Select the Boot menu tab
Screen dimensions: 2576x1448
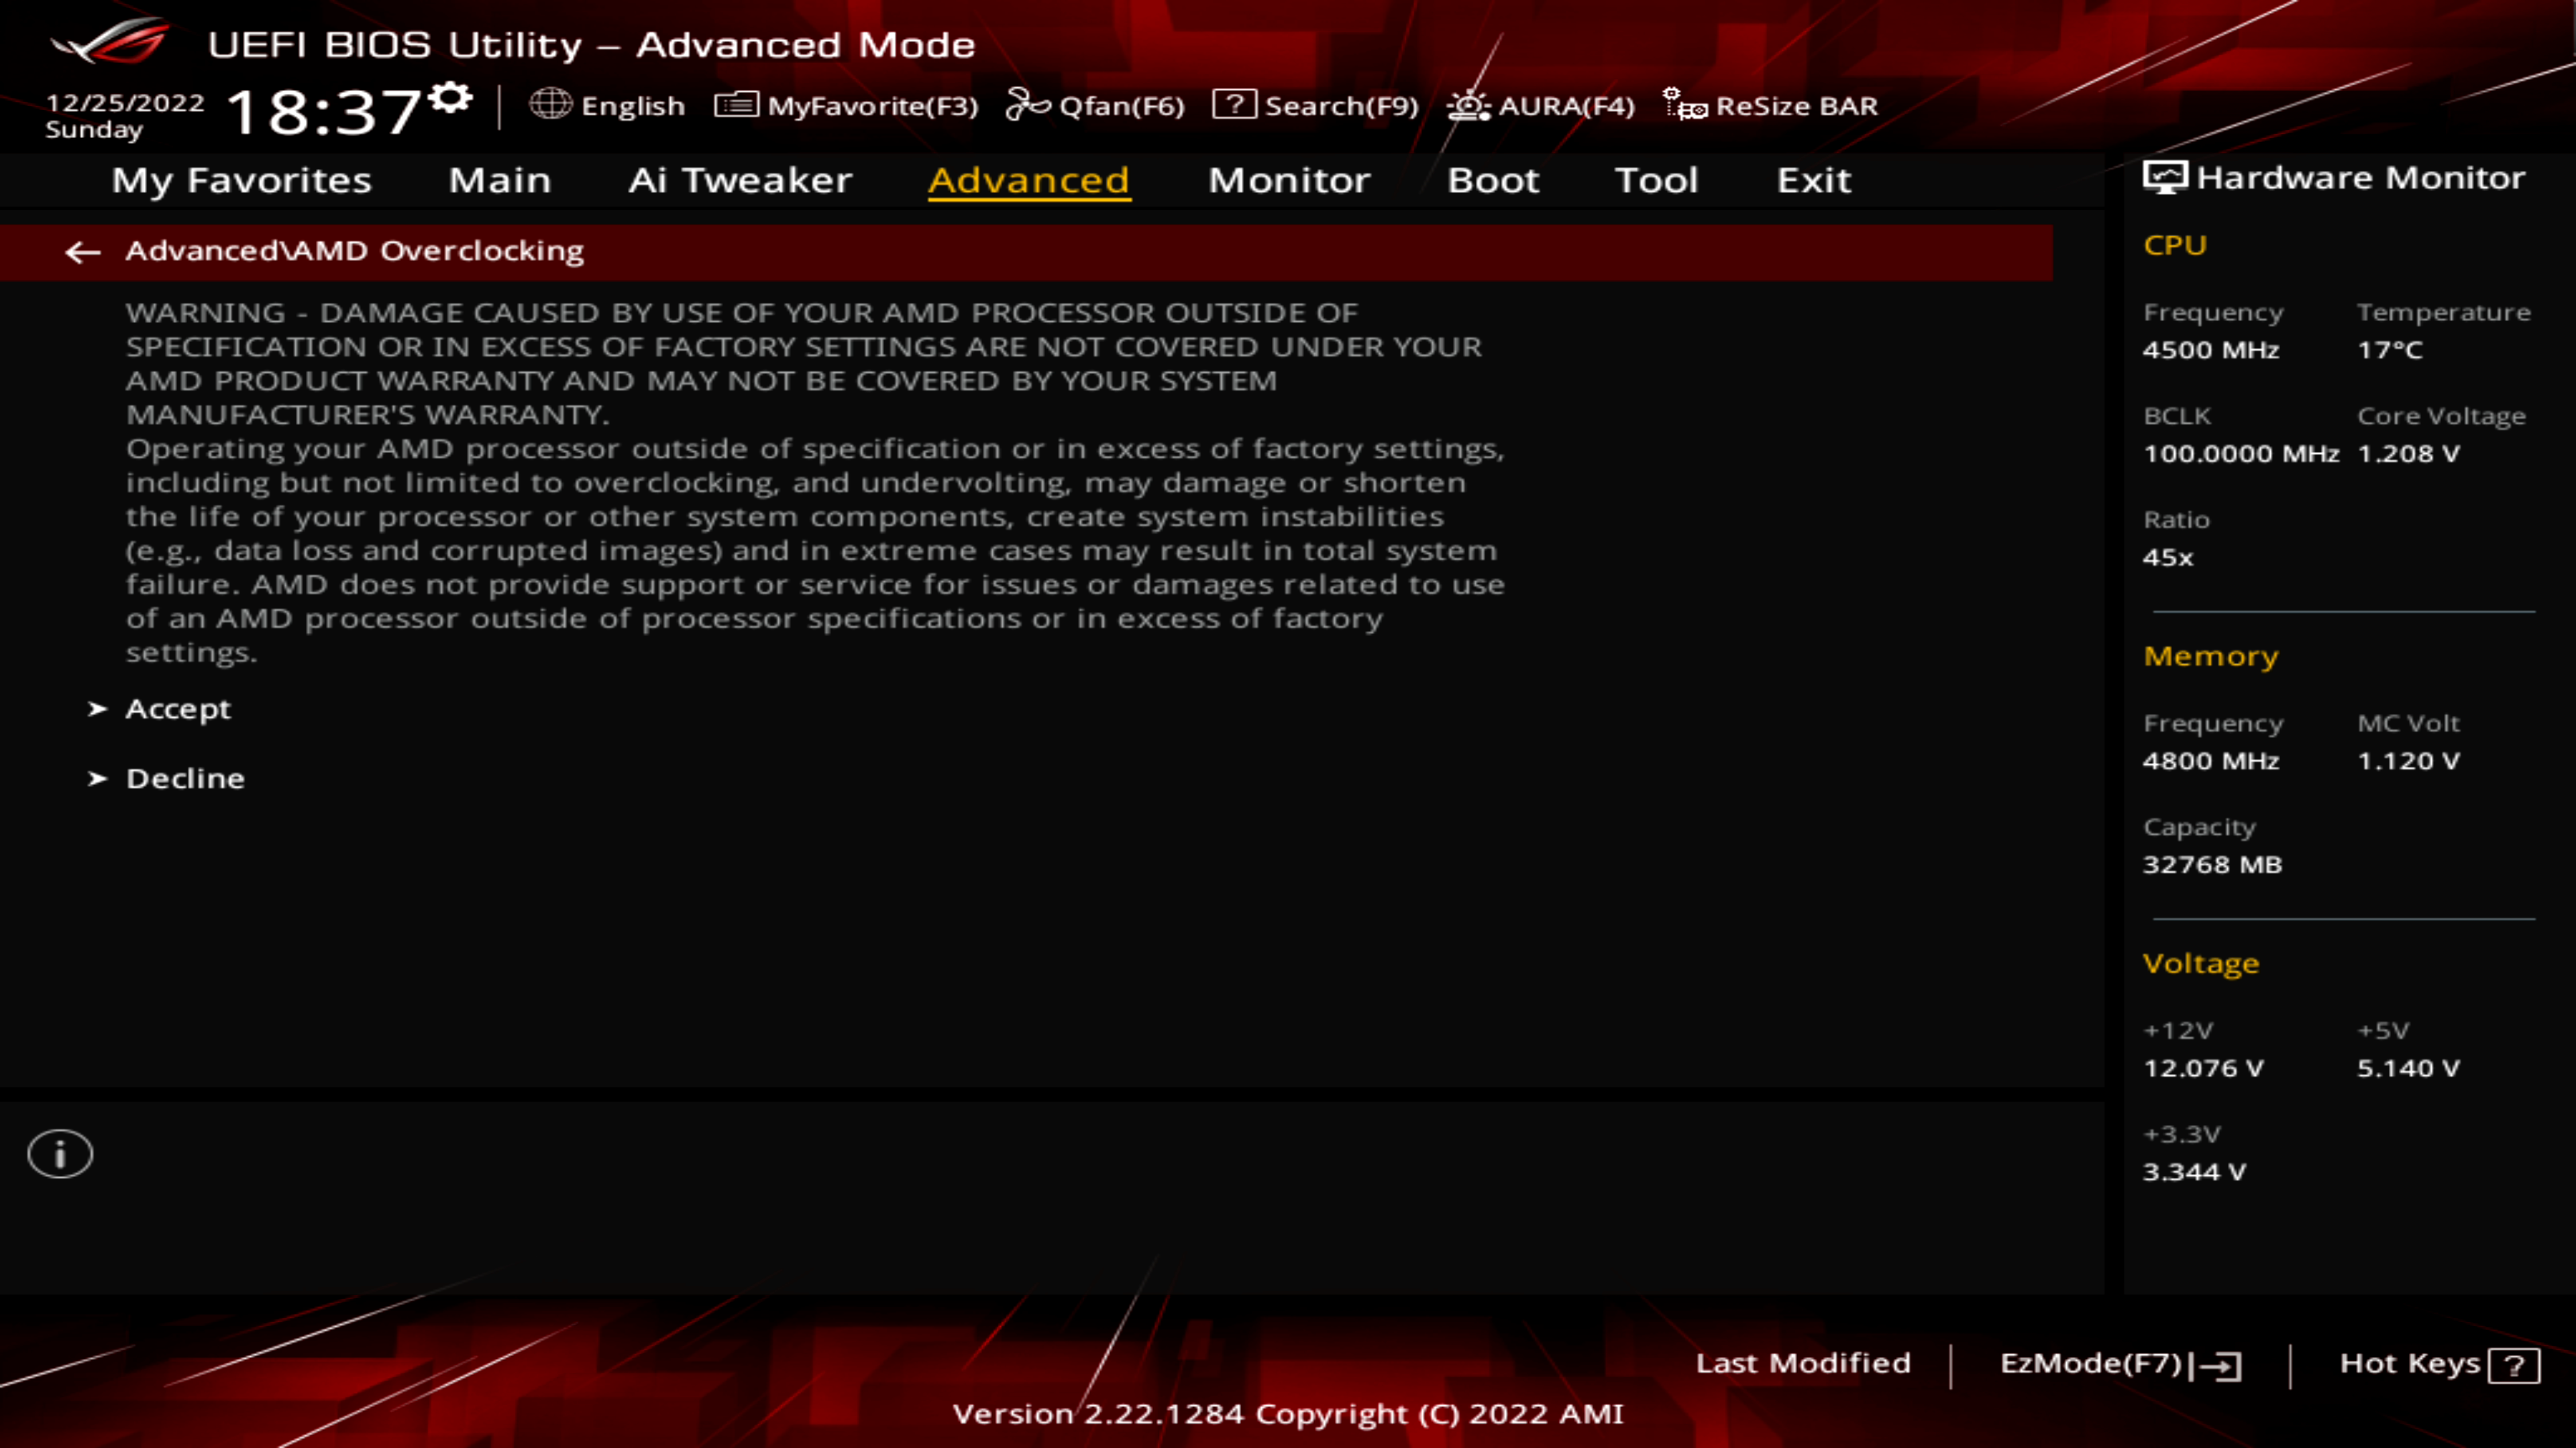1491,178
